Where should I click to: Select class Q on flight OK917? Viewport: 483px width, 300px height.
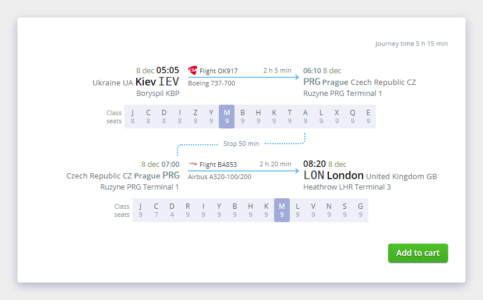pyautogui.click(x=353, y=117)
